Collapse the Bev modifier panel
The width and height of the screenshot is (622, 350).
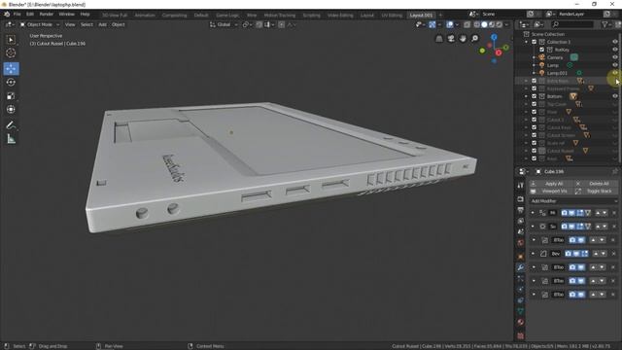pyautogui.click(x=534, y=254)
